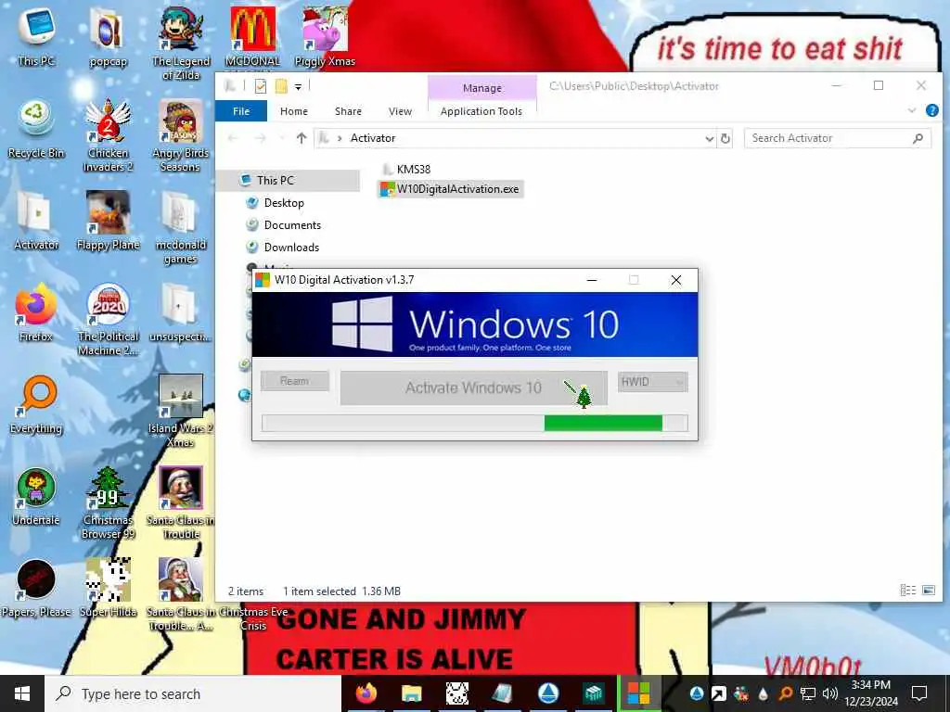
Task: Open the popcap desktop folder
Action: click(108, 36)
